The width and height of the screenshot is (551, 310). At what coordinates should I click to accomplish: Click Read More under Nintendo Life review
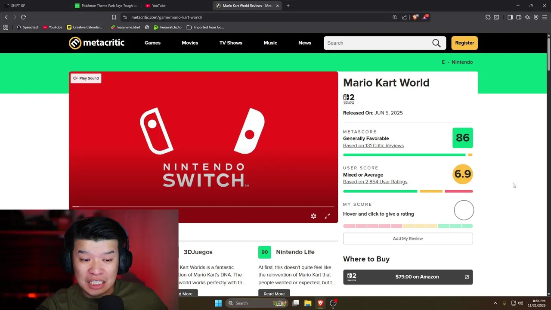[274, 294]
